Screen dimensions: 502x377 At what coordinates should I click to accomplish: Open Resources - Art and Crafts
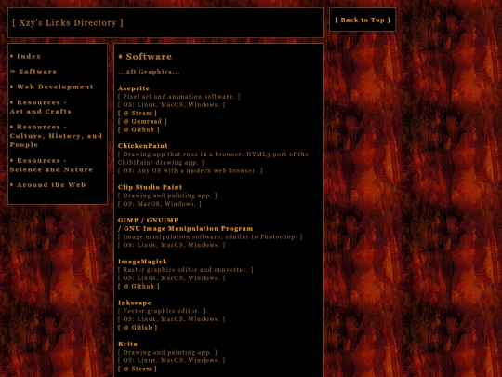pos(40,107)
